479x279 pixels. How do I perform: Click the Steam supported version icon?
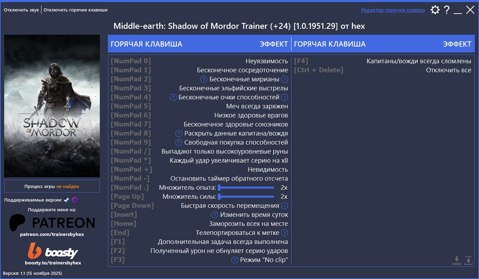67,200
